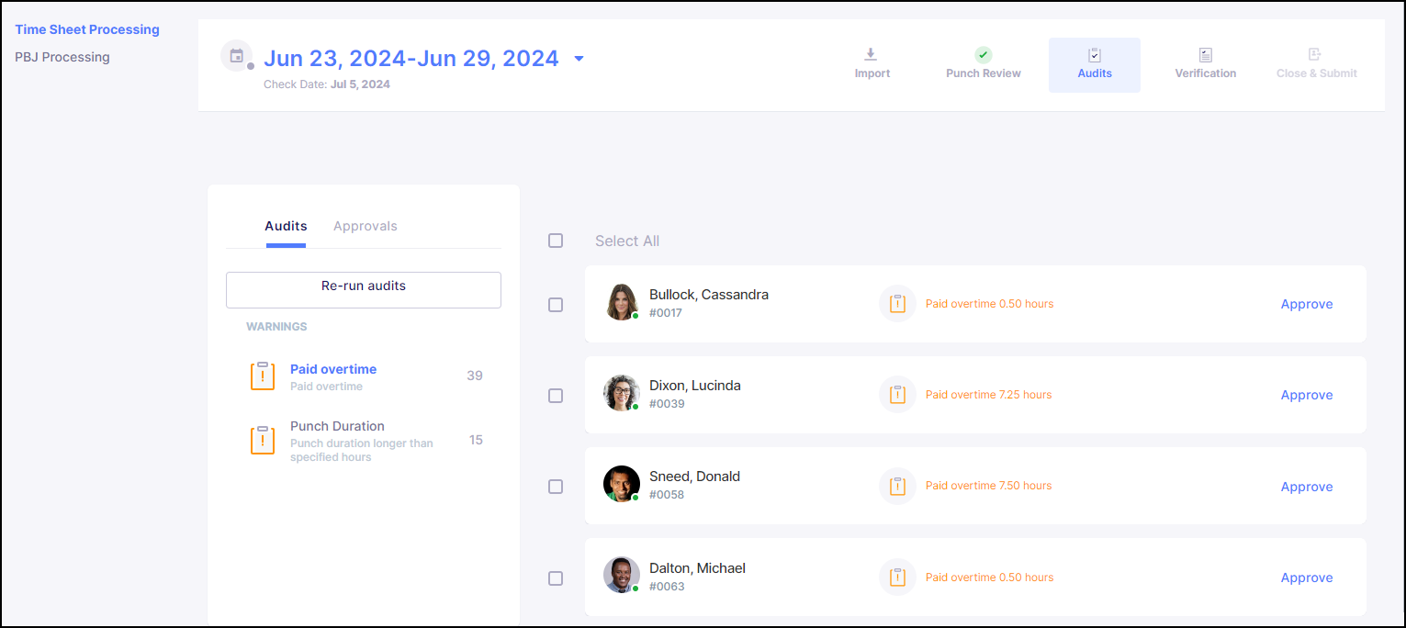Image resolution: width=1406 pixels, height=628 pixels.
Task: Switch to the Approvals tab
Action: [x=365, y=226]
